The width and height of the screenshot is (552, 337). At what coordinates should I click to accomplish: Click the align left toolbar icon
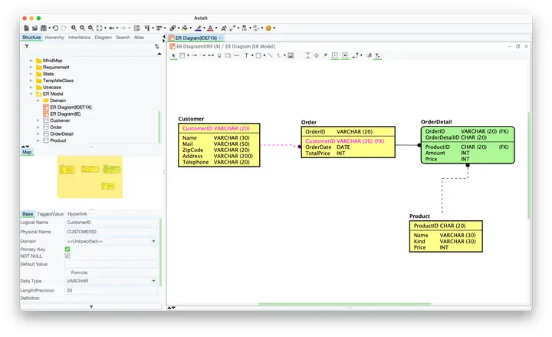tap(159, 28)
